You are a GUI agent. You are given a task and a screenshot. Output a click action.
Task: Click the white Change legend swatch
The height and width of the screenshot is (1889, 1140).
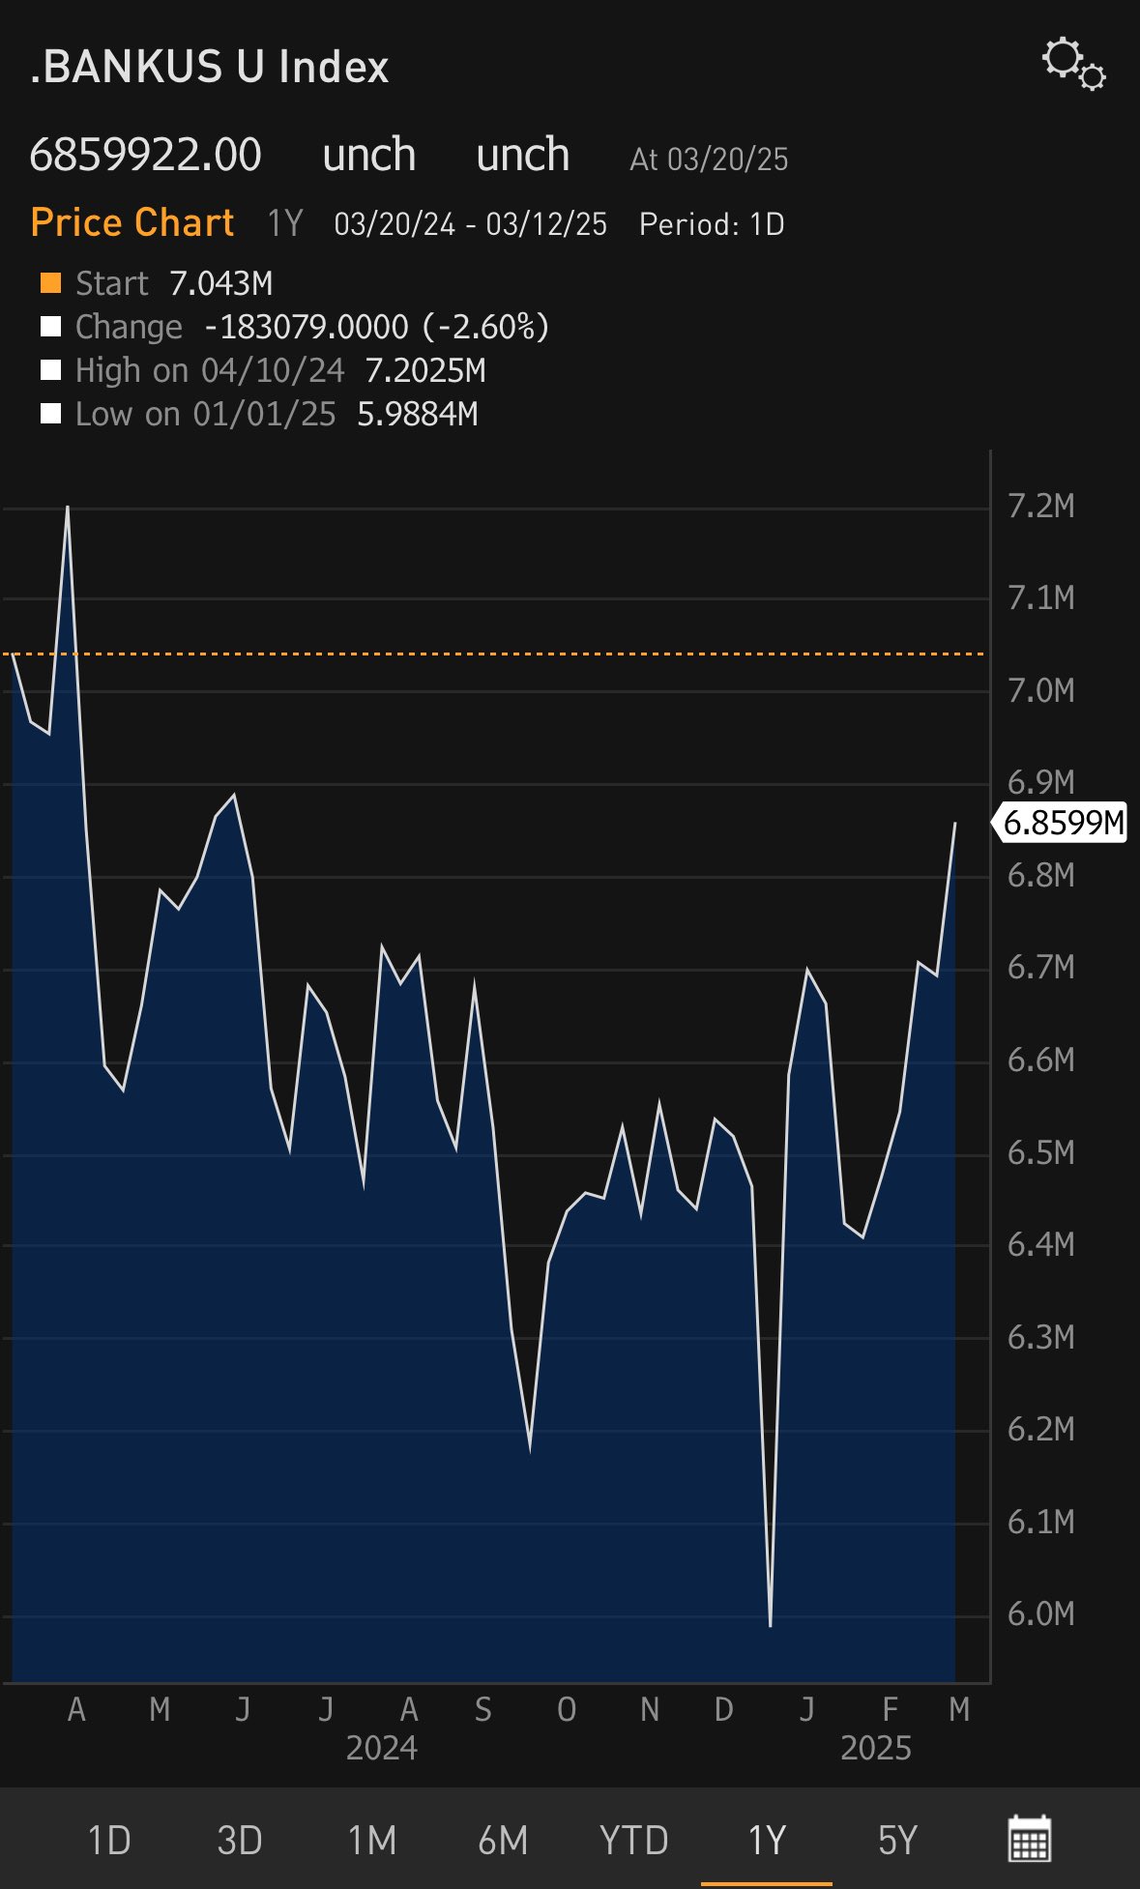50,327
